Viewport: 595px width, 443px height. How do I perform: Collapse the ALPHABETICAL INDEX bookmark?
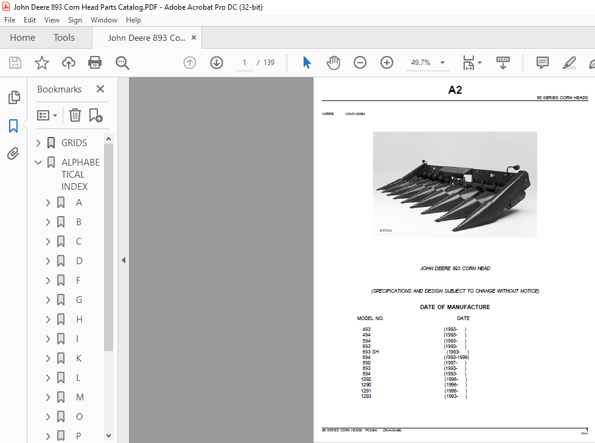(x=38, y=162)
